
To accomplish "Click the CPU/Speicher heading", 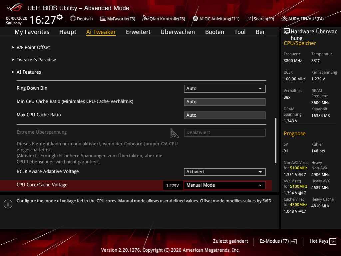I will pos(300,43).
